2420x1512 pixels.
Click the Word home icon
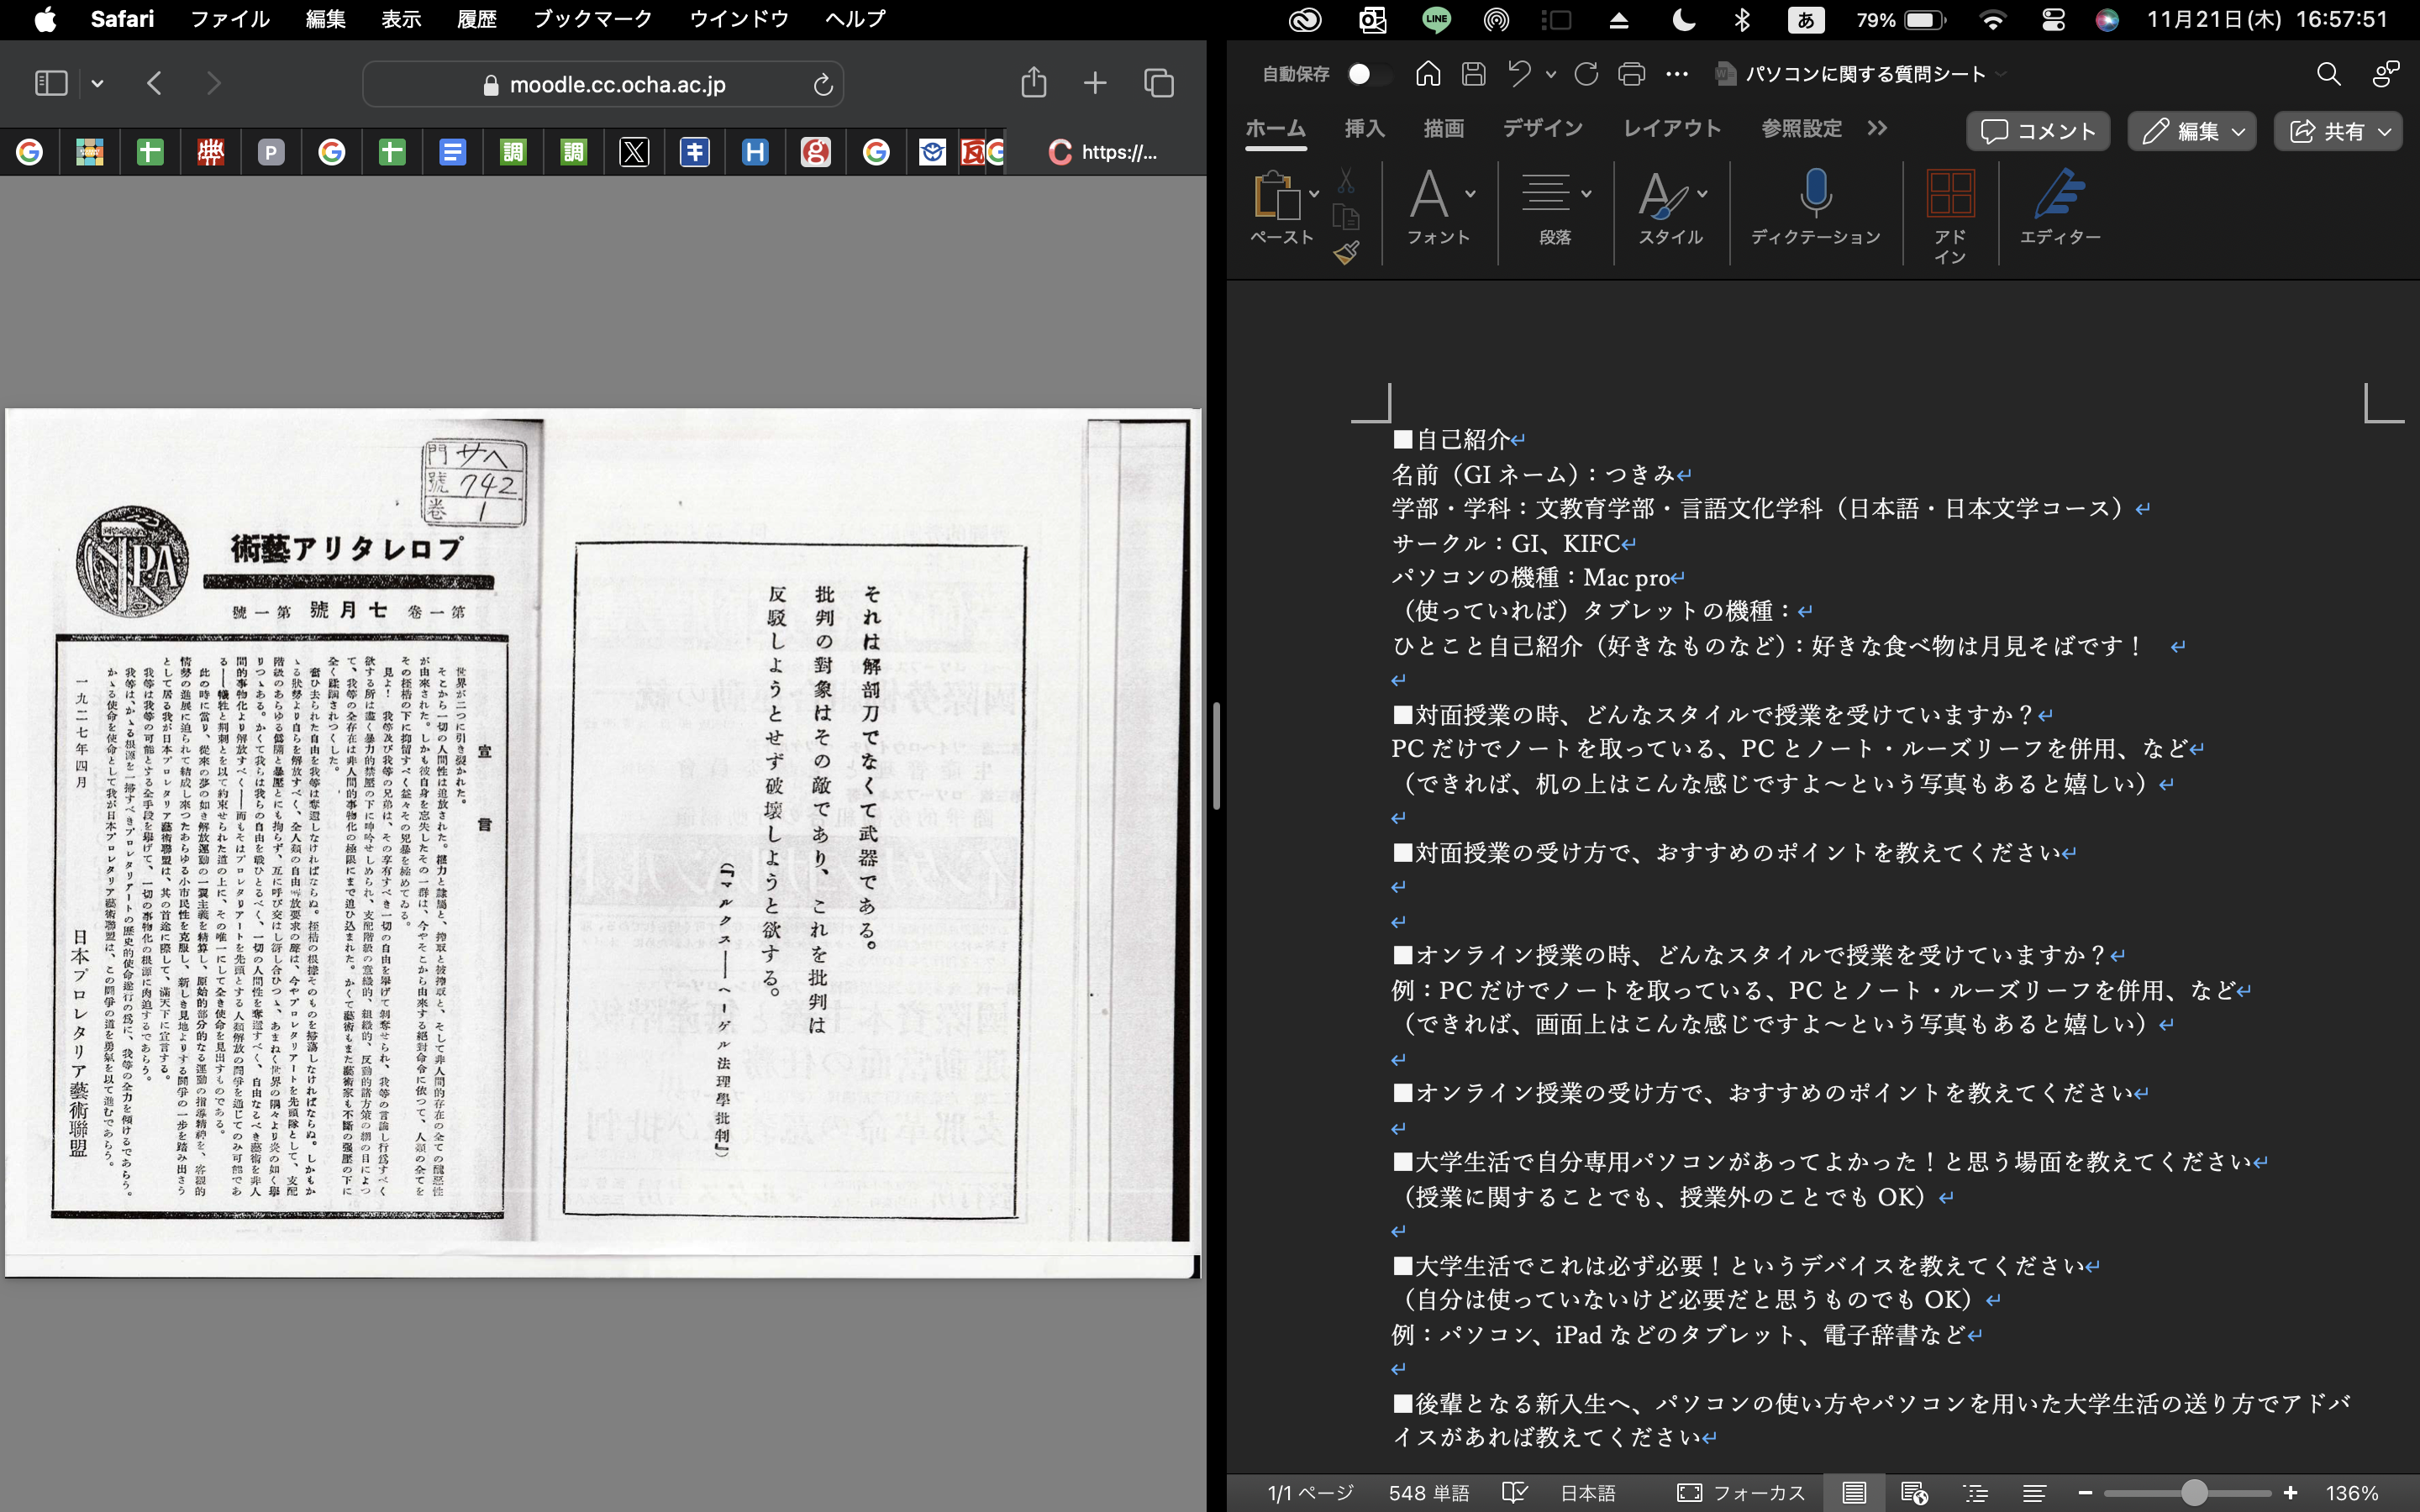1428,74
